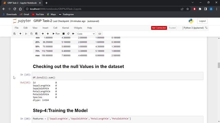Reload the page
The height and width of the screenshot is (123, 220).
click(15, 9)
